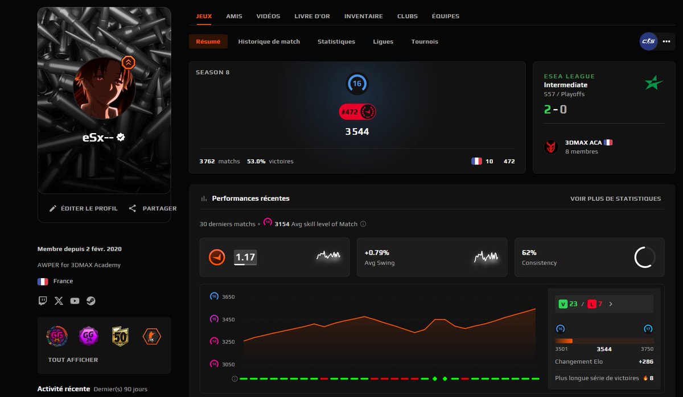Select the Ligues sub-tab
This screenshot has height=397, width=683.
383,42
